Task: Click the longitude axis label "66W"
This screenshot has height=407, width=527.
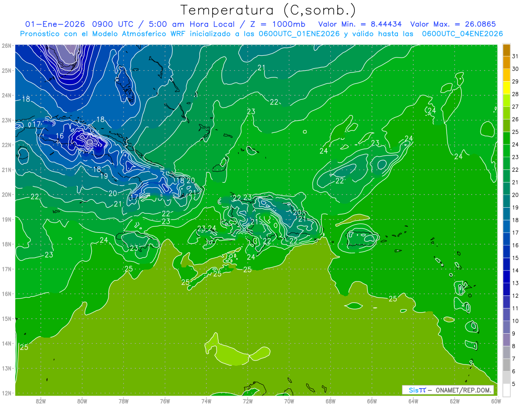Action: (x=372, y=401)
